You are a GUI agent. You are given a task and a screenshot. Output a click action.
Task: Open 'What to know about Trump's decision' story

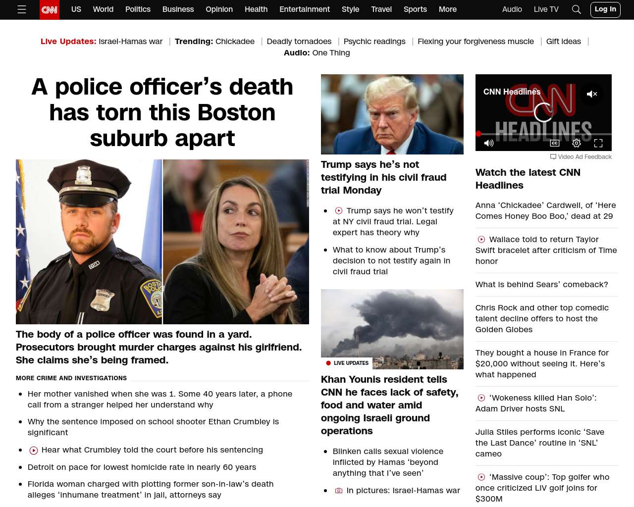(x=392, y=261)
